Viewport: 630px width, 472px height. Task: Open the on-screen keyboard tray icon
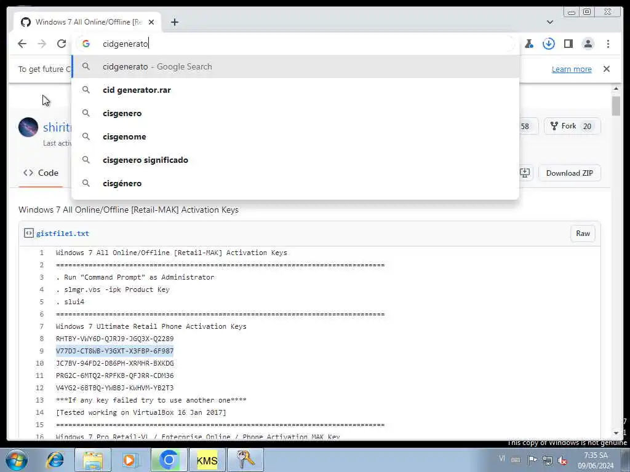tap(516, 460)
